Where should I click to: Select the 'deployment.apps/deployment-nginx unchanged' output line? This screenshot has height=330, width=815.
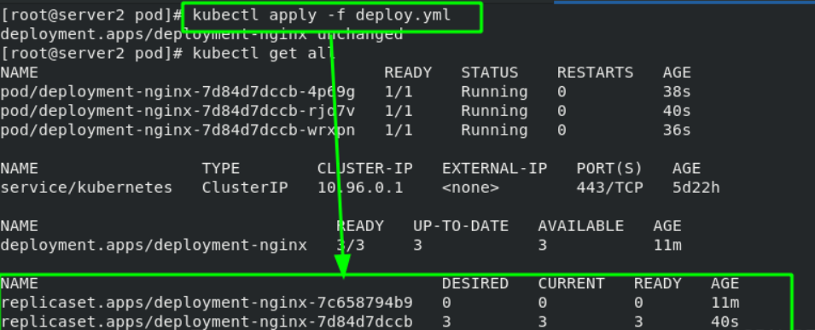tap(201, 34)
